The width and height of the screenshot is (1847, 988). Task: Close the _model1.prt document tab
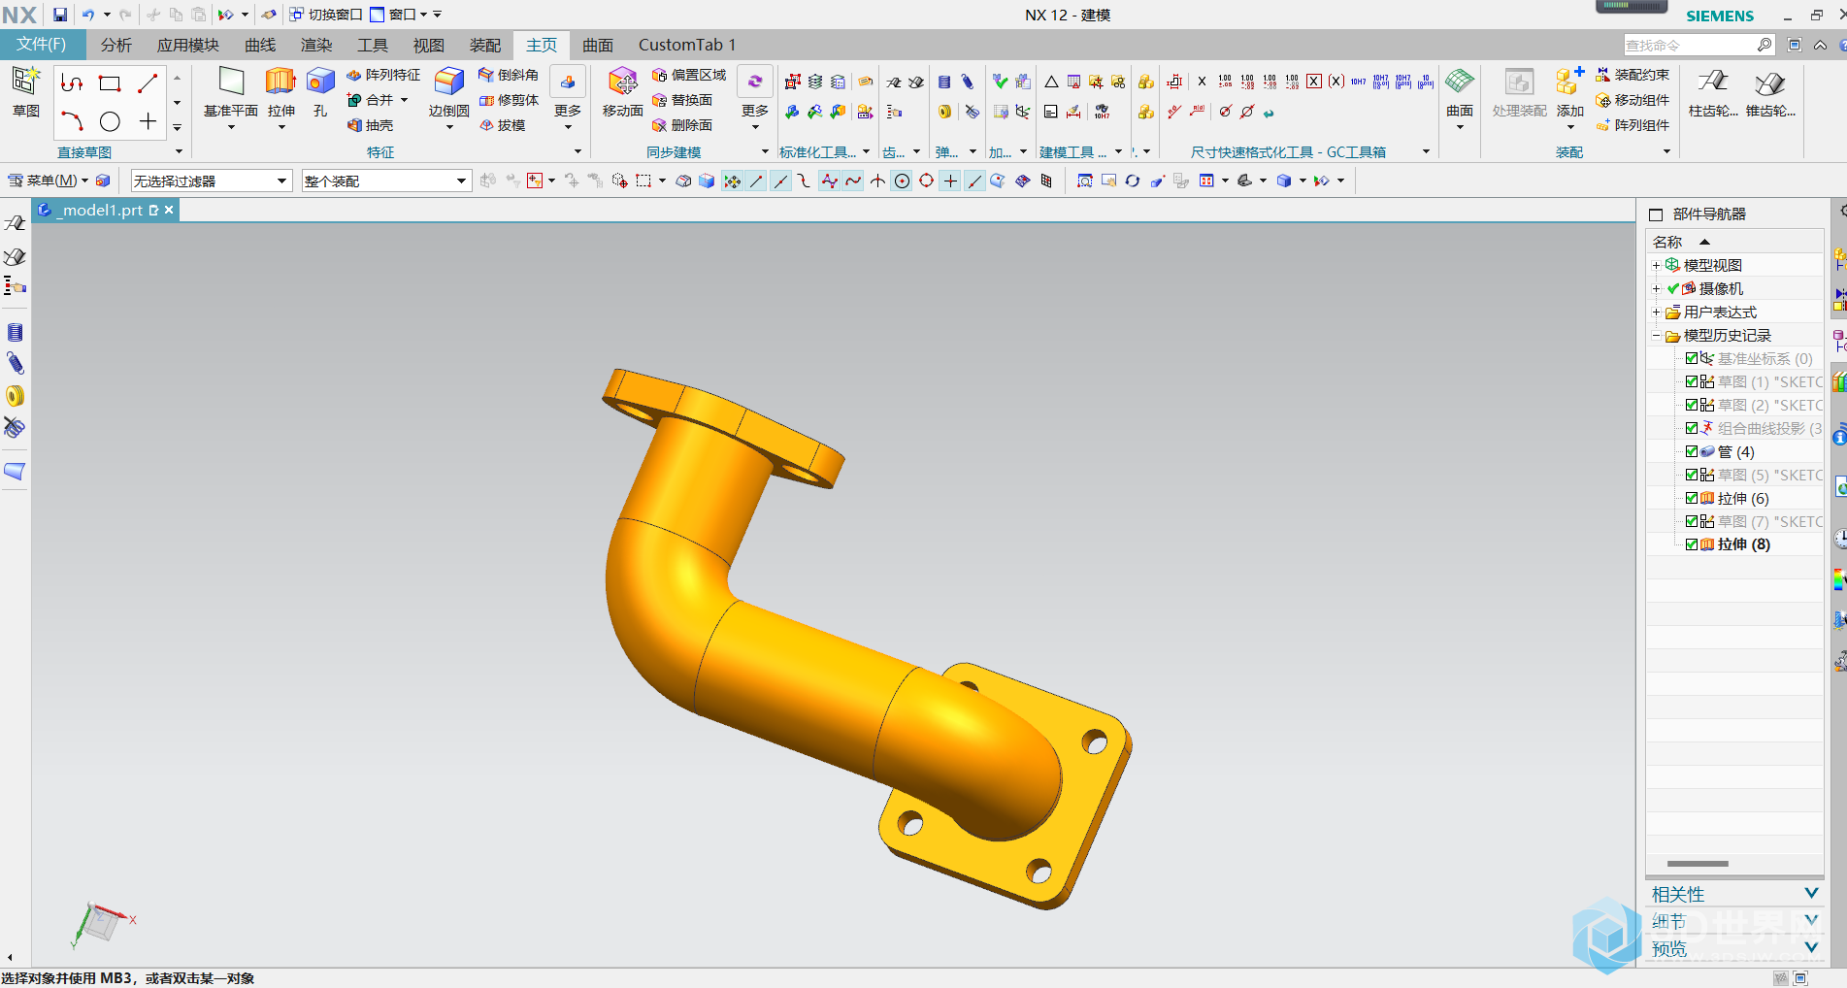pos(169,210)
